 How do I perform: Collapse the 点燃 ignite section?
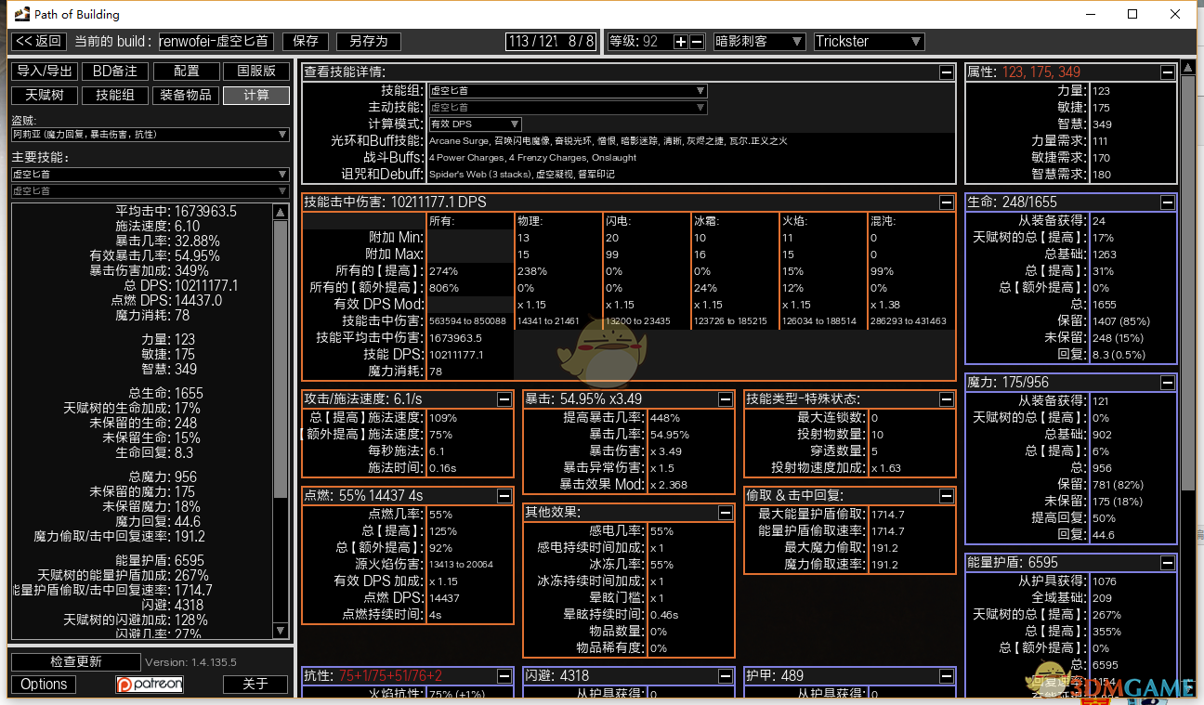point(504,496)
